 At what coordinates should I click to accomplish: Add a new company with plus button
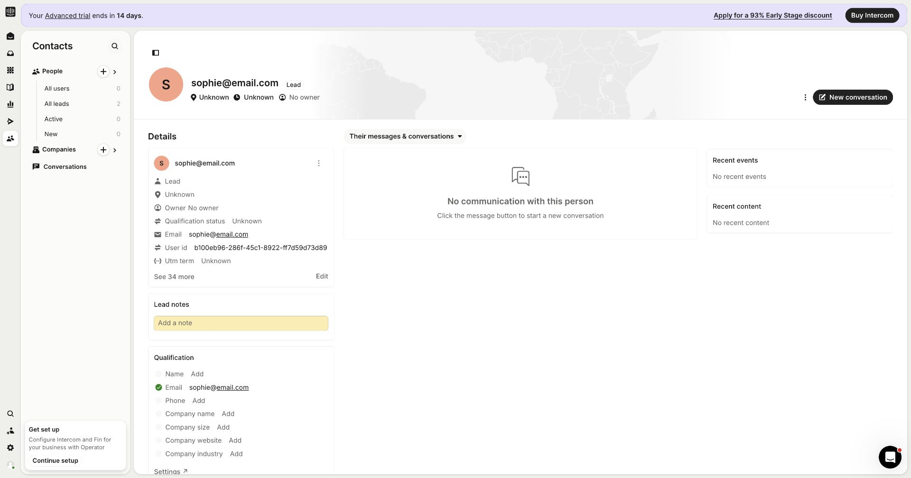(103, 150)
